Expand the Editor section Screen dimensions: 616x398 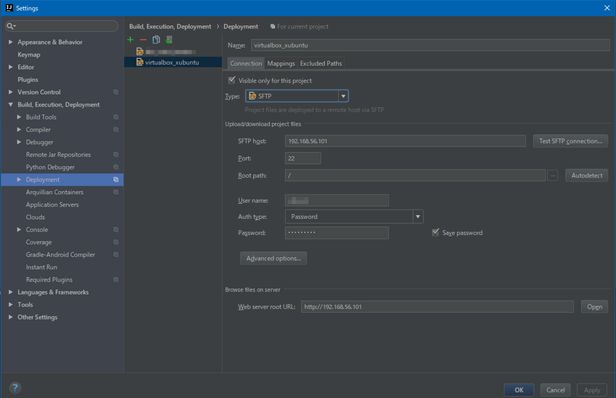click(11, 67)
